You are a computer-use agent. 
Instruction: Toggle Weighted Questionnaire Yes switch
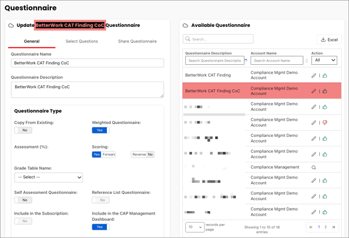coord(101,130)
